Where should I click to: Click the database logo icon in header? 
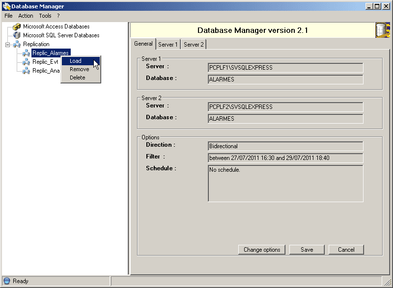click(382, 30)
